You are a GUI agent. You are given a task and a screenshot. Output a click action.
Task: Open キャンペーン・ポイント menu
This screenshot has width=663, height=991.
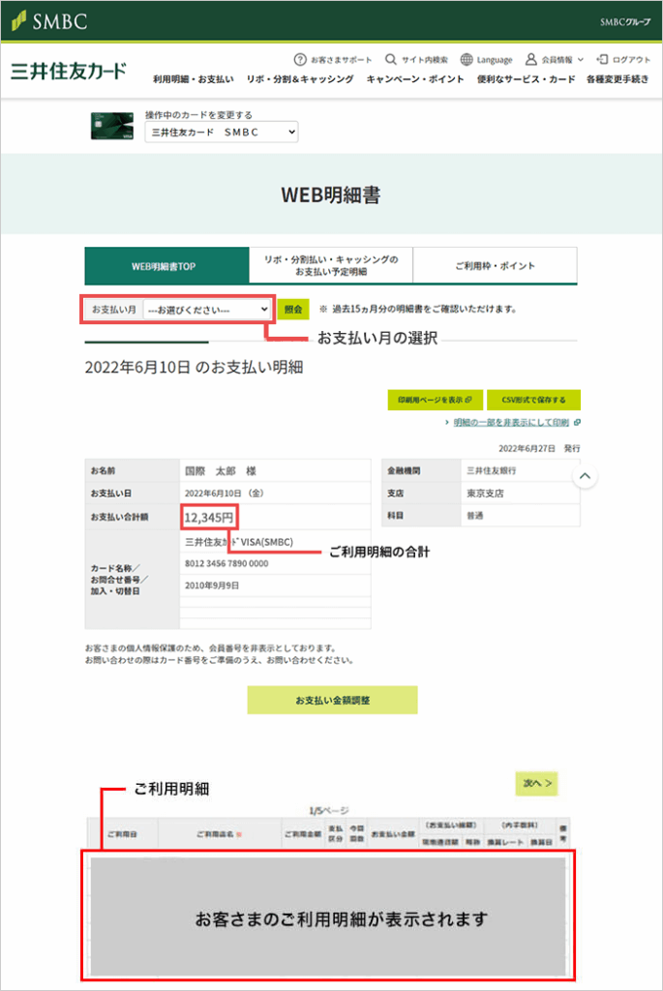pos(415,79)
